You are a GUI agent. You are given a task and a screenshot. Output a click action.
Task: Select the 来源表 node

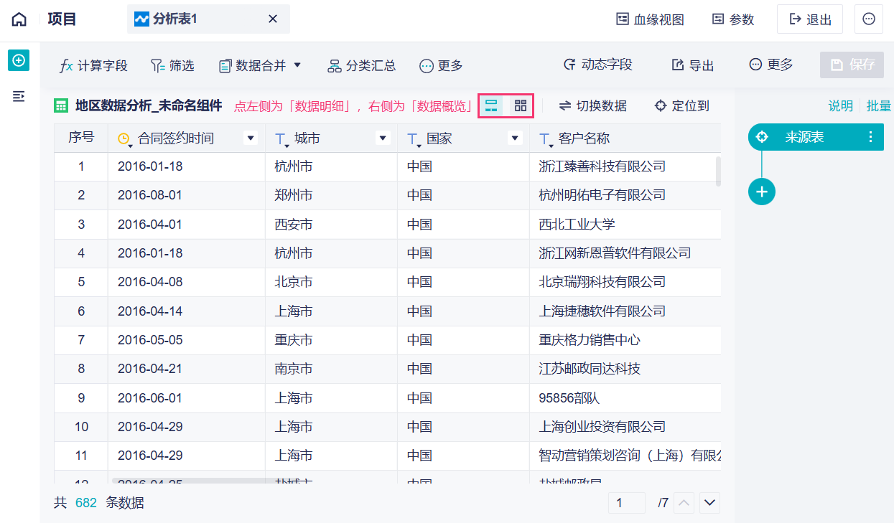(816, 137)
